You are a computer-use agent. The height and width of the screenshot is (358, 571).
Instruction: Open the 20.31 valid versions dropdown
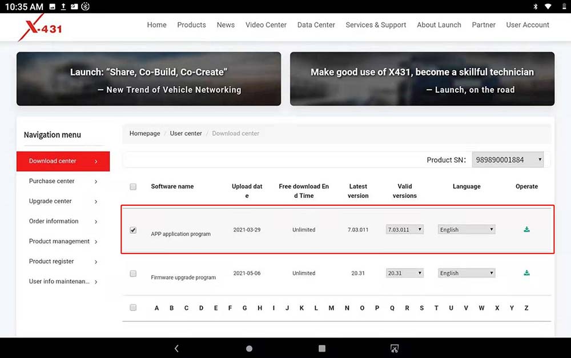pyautogui.click(x=405, y=273)
